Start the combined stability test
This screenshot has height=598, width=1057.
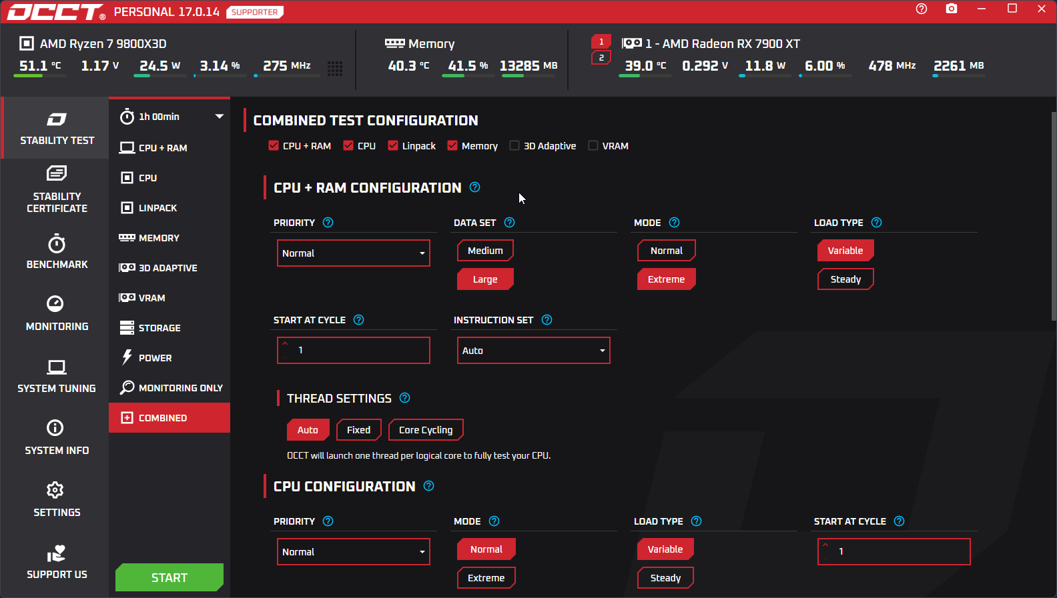169,577
